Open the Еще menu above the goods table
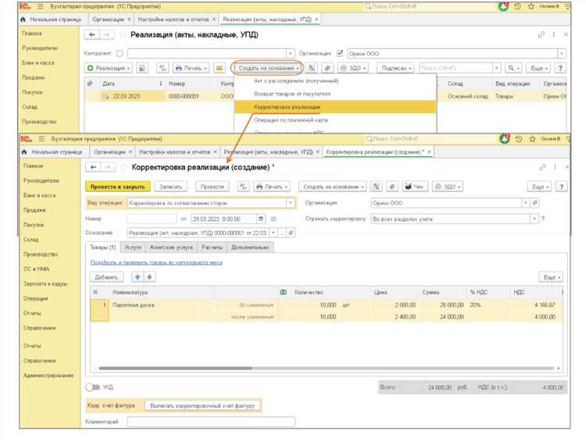 tap(552, 277)
